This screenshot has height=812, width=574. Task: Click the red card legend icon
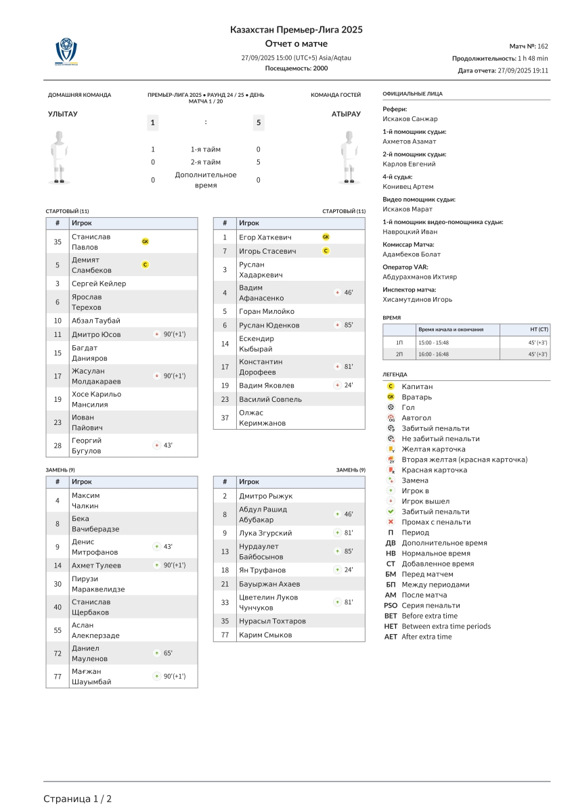(x=391, y=470)
